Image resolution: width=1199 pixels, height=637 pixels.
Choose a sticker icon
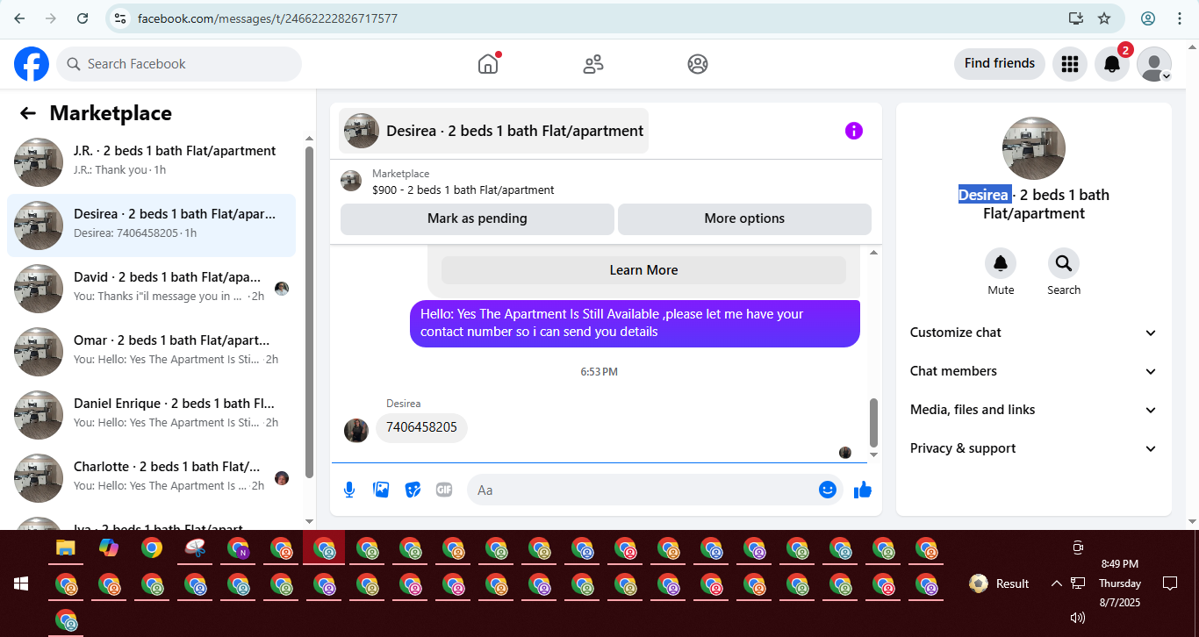[x=413, y=490]
